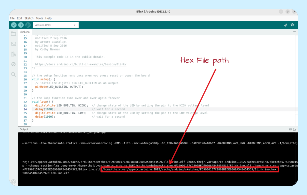Open the Serial Plotter
The width and height of the screenshot is (307, 195).
tap(286, 25)
